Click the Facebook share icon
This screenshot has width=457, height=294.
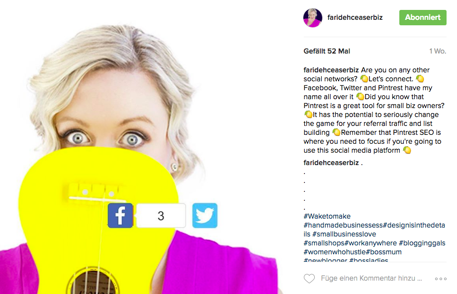[120, 215]
